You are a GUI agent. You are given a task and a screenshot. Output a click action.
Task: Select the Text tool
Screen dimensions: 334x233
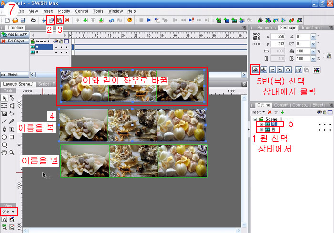pos(12,129)
